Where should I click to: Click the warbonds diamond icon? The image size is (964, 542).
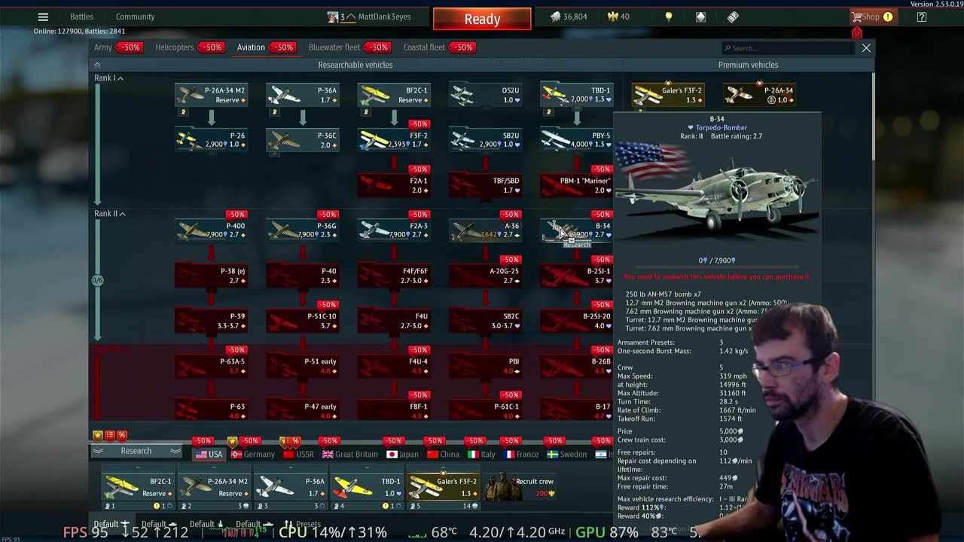[700, 17]
